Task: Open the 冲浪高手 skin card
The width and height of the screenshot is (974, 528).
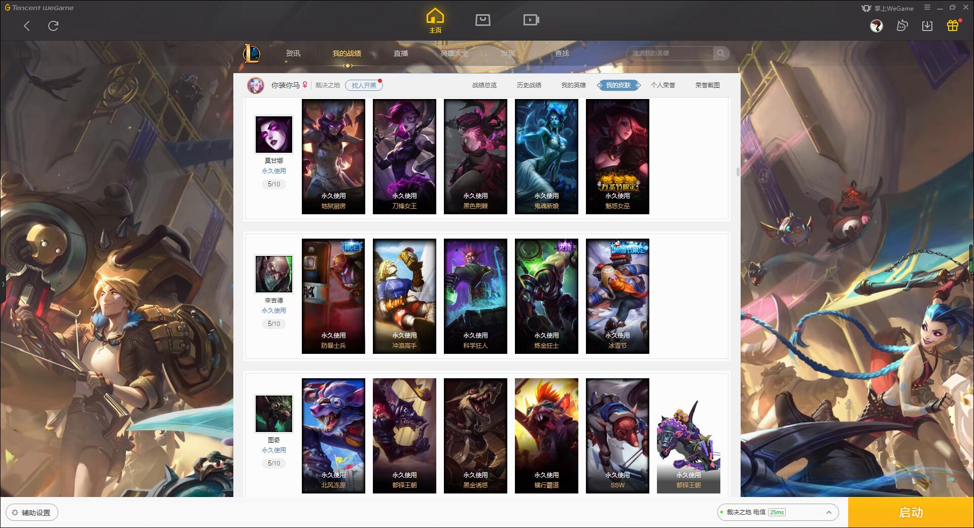Action: [404, 296]
